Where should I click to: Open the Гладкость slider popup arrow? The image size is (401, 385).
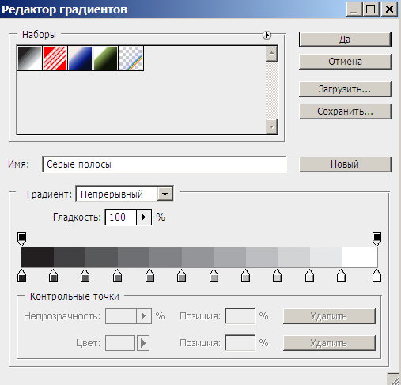(144, 217)
